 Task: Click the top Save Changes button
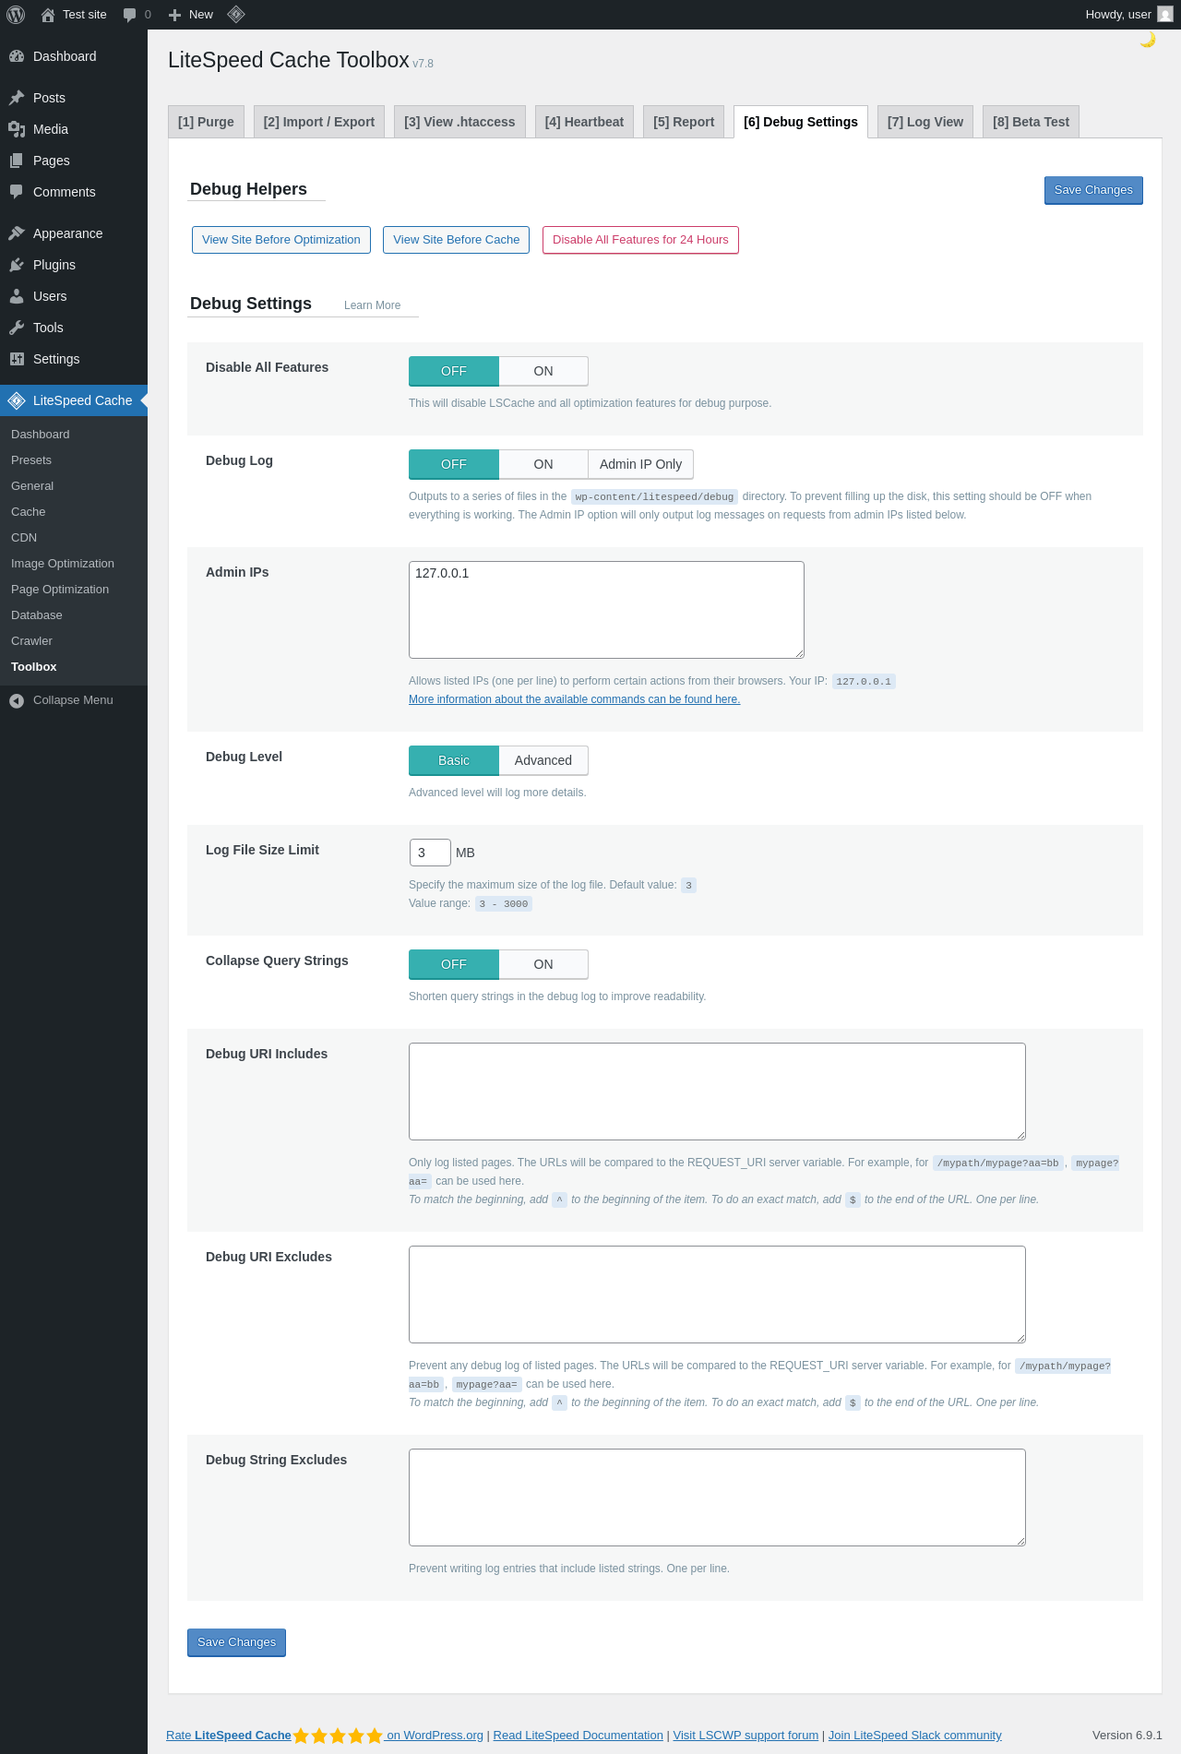click(1093, 190)
